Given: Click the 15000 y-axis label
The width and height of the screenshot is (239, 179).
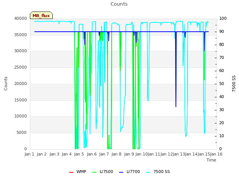Looking at the screenshot, I should click(x=21, y=100).
